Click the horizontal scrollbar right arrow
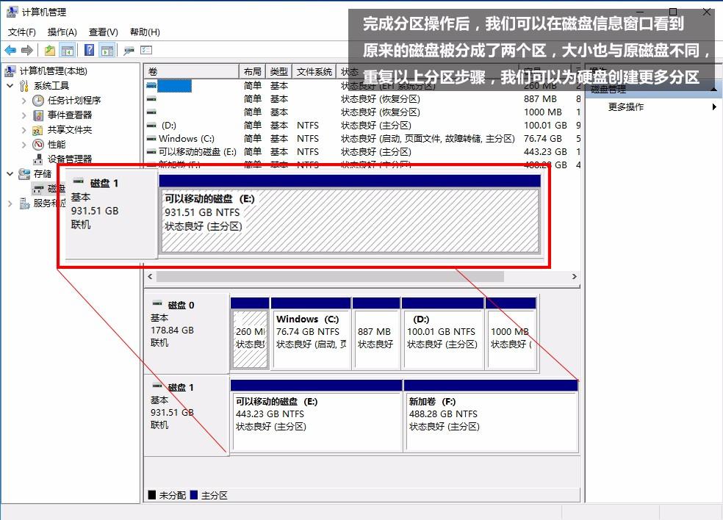The width and height of the screenshot is (723, 520). pyautogui.click(x=575, y=277)
